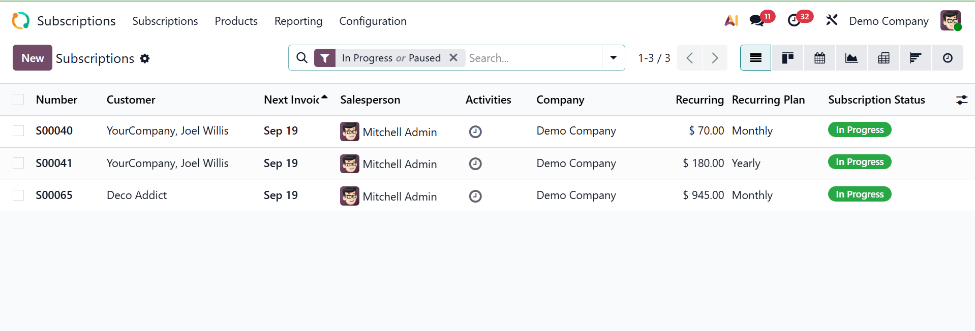This screenshot has width=975, height=331.
Task: Remove the In Progress or Paused filter
Action: 453,58
